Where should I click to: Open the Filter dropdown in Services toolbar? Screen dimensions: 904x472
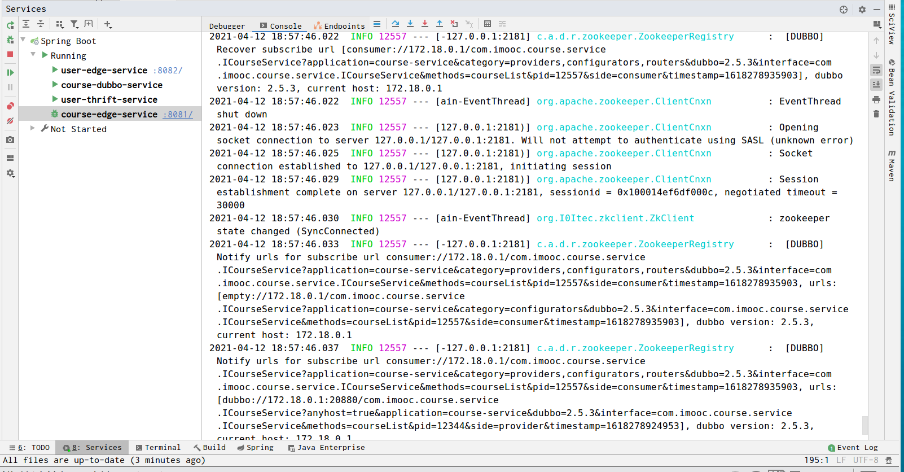pos(74,24)
